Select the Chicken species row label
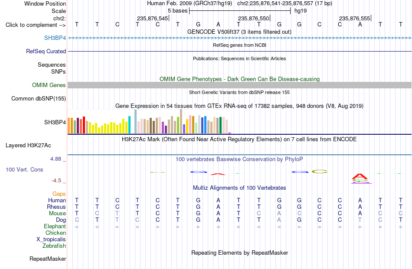 click(x=56, y=233)
